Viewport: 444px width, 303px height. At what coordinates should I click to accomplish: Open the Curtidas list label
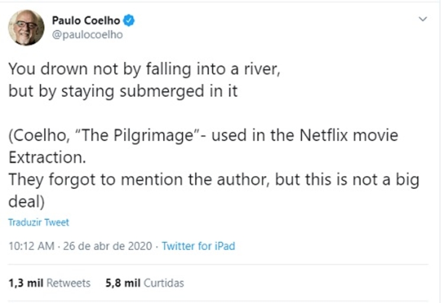pos(164,283)
